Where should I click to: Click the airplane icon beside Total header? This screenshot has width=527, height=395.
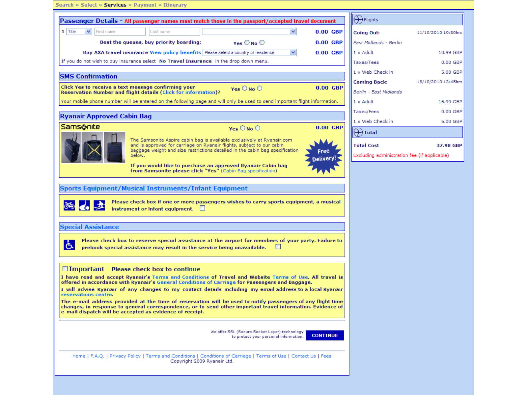[x=358, y=132]
